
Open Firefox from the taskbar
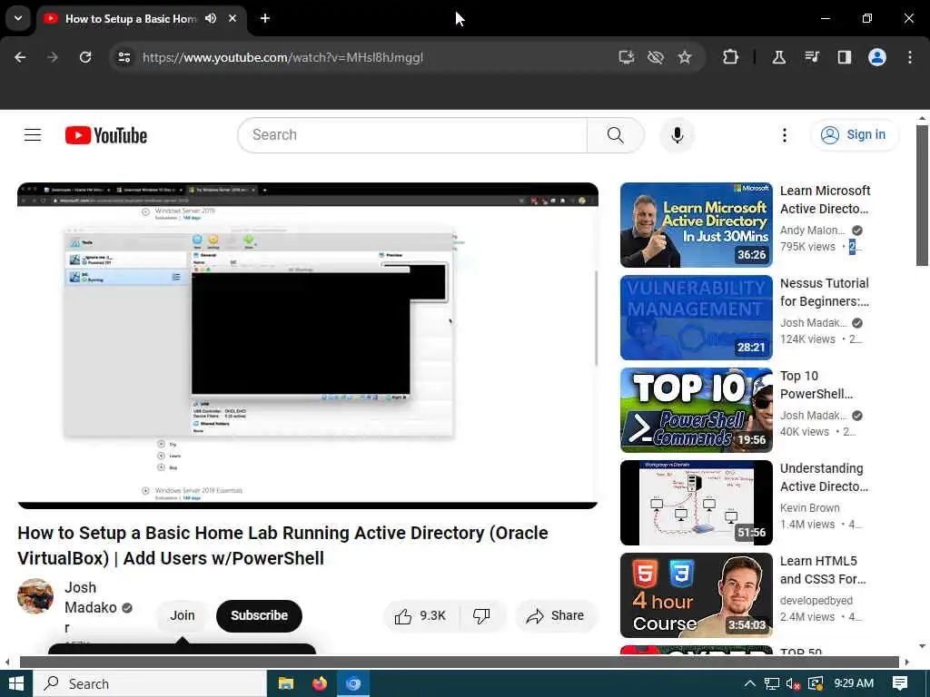click(x=319, y=683)
